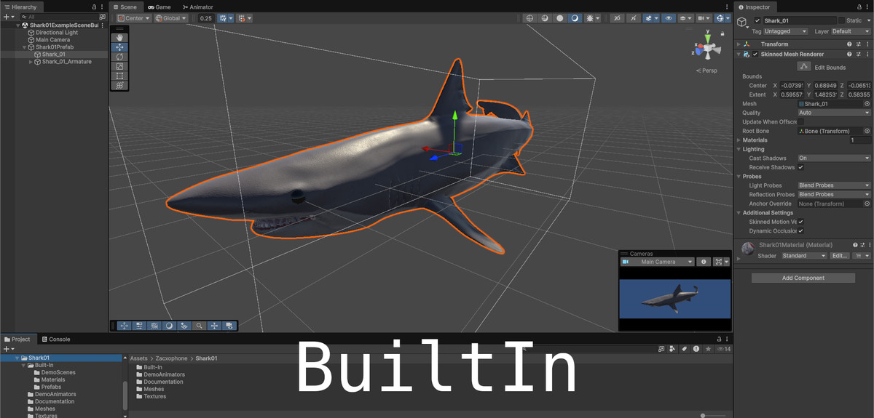
Task: Select the Transform tool
Action: pyautogui.click(x=119, y=85)
